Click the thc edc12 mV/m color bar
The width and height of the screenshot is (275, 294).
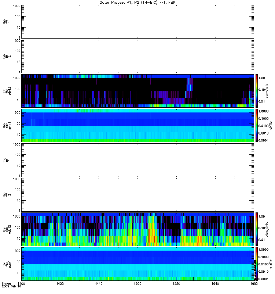(x=257, y=229)
